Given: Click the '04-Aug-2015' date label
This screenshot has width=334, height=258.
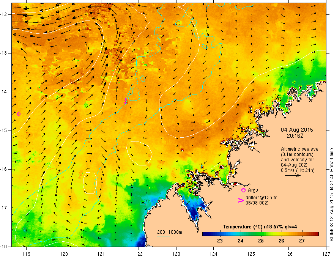Looking at the screenshot, I should pos(297,130).
